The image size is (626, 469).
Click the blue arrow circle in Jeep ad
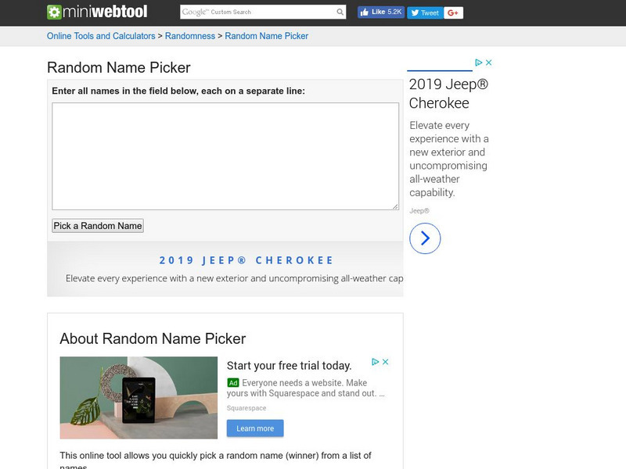pyautogui.click(x=425, y=238)
